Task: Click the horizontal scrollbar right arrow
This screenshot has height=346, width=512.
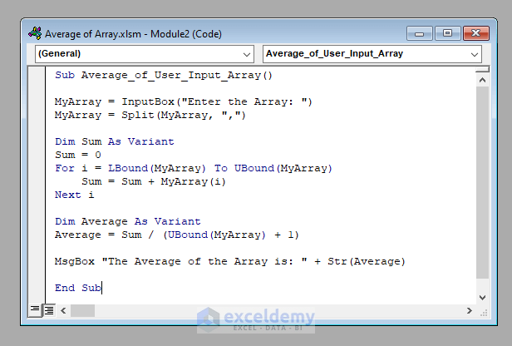Action: [470, 310]
